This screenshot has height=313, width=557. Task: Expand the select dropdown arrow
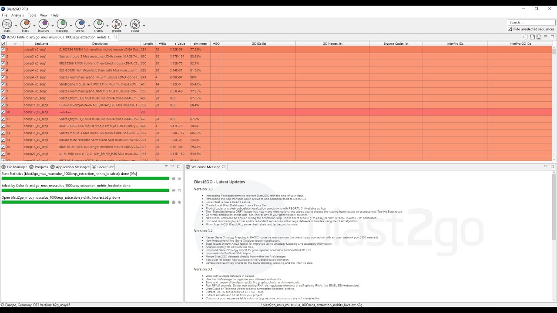(144, 26)
